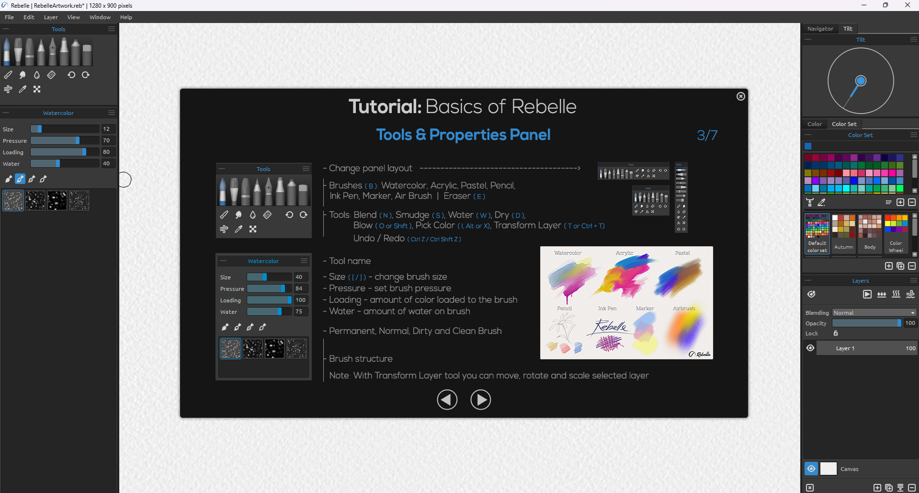Click the wet the layer droplets icon
Image resolution: width=919 pixels, height=493 pixels.
pos(882,294)
